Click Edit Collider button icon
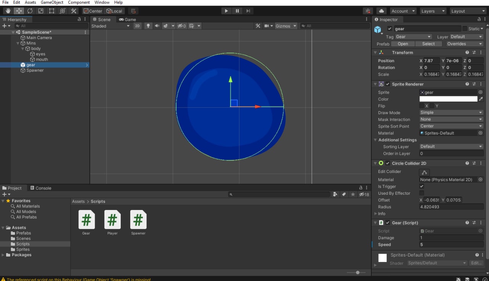The height and width of the screenshot is (281, 489). [x=424, y=172]
